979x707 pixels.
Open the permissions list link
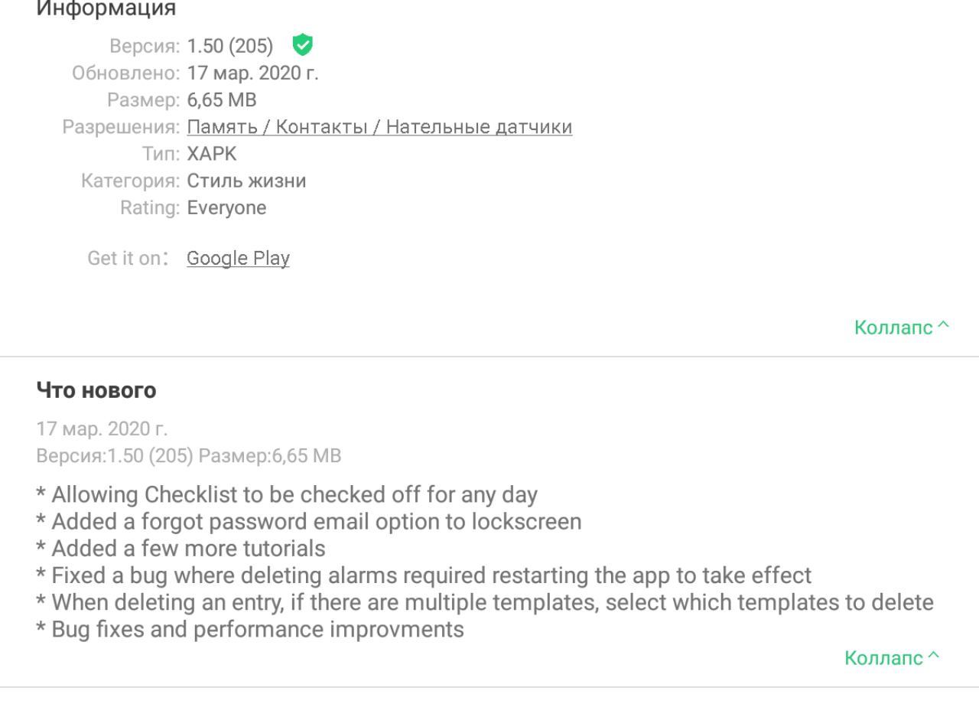379,127
